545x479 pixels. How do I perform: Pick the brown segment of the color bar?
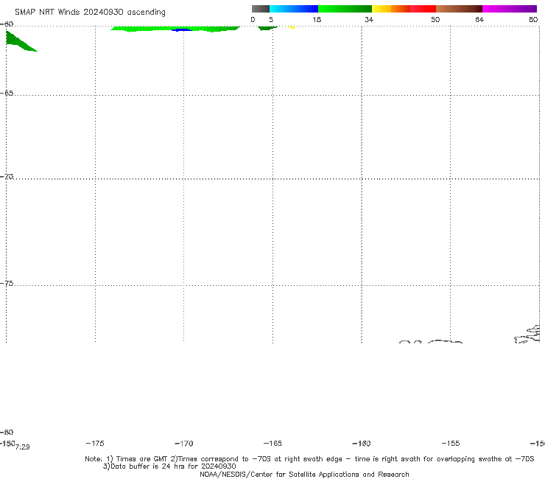point(459,9)
